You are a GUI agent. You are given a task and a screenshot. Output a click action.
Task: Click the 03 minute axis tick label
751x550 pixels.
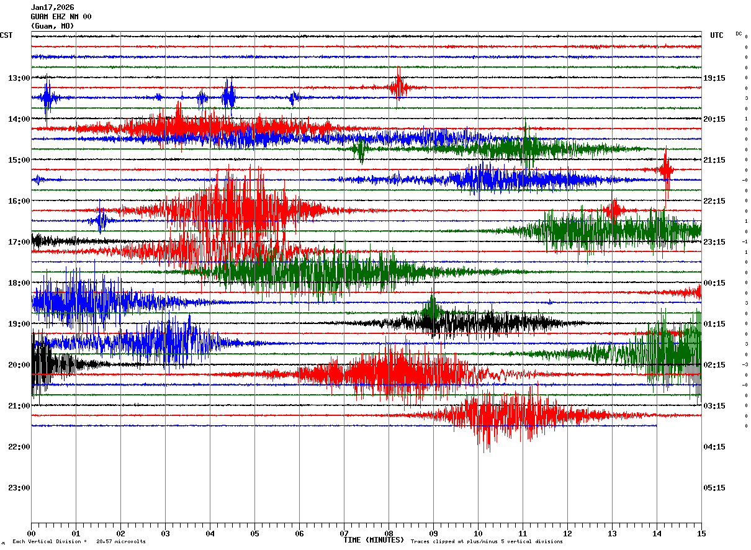tap(165, 533)
